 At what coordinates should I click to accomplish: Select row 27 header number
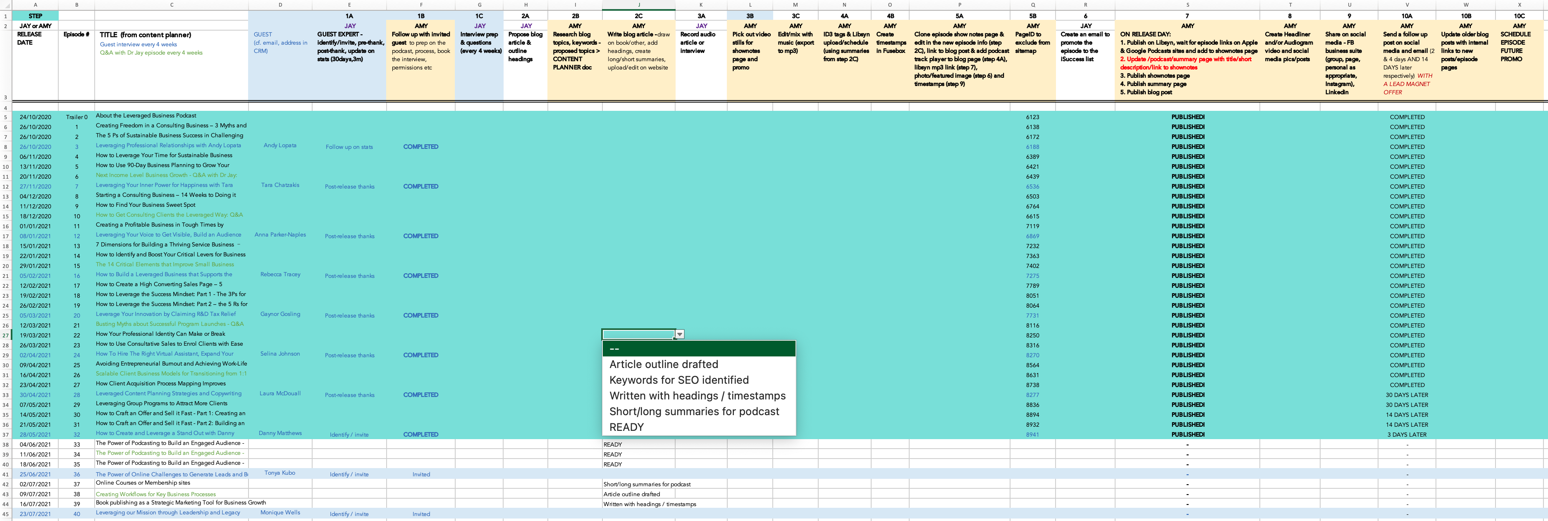pos(5,335)
